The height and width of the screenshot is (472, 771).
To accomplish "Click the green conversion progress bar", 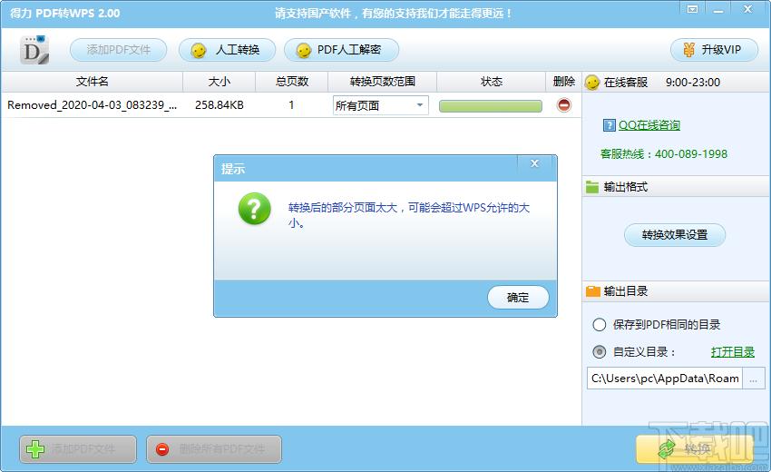I will 490,106.
